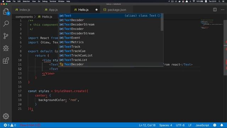227x128 pixels.
Task: Open Go to Line via Ln 12, Col 18
Action: click(147, 125)
